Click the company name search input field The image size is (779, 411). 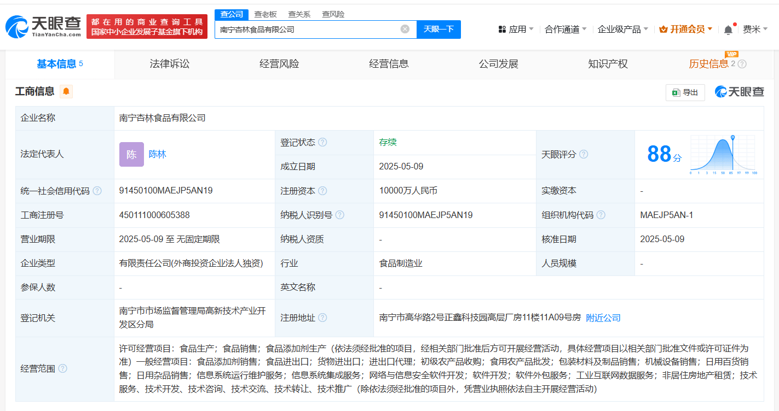[307, 30]
